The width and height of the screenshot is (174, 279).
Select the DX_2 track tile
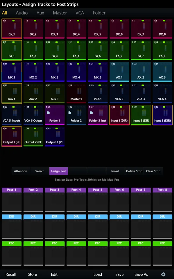click(x=33, y=29)
